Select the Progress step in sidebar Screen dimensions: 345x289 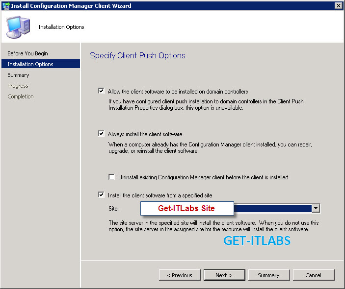tap(18, 86)
